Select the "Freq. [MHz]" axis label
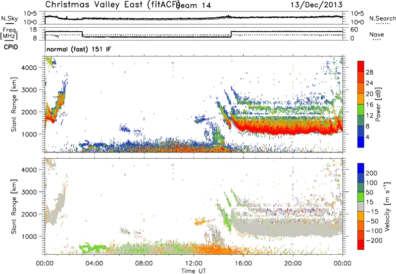Screen dimensions: 396x274 click(9, 33)
